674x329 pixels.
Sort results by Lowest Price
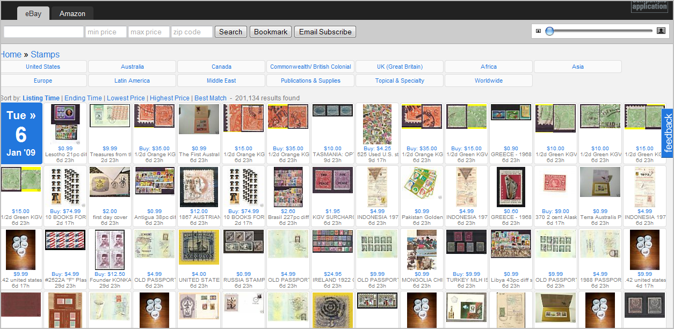126,98
